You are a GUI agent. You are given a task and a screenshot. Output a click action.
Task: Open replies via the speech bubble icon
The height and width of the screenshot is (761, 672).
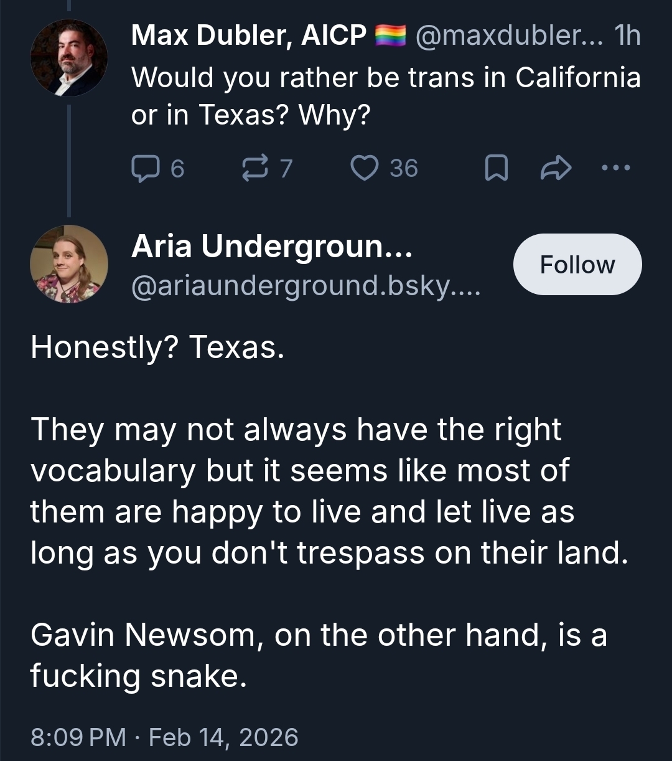[x=144, y=168]
